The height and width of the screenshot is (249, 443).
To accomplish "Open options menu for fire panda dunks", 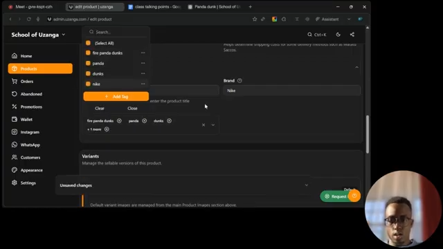I will [x=143, y=53].
